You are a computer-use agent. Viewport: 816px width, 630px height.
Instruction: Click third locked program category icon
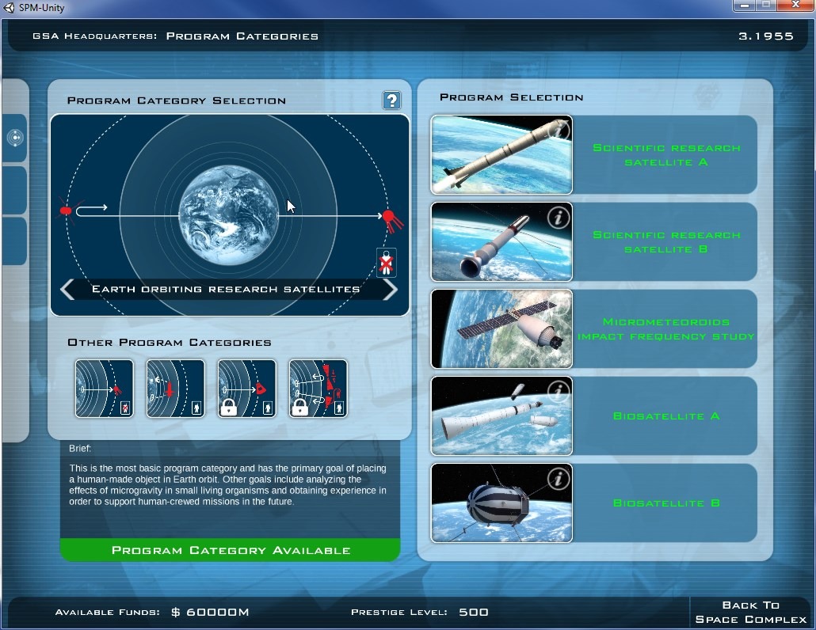tap(247, 388)
